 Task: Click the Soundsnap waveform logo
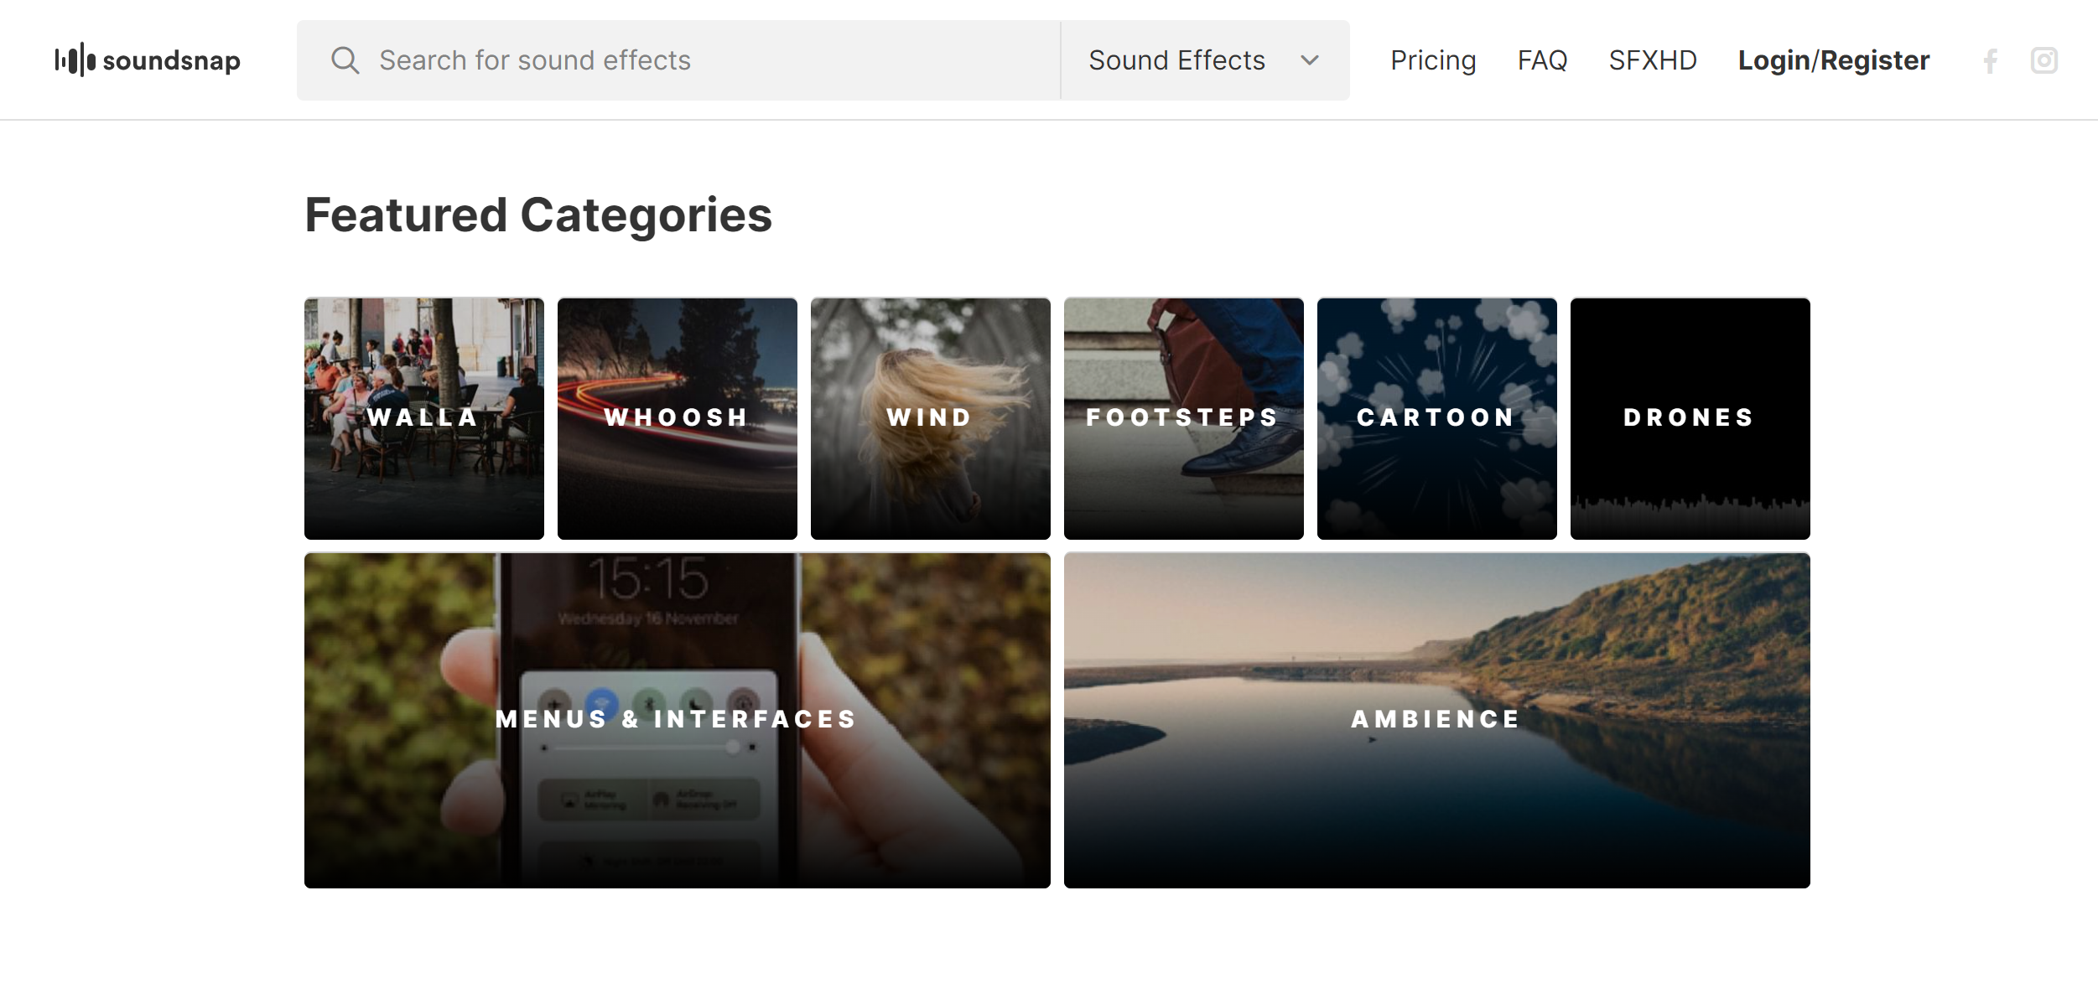[75, 60]
